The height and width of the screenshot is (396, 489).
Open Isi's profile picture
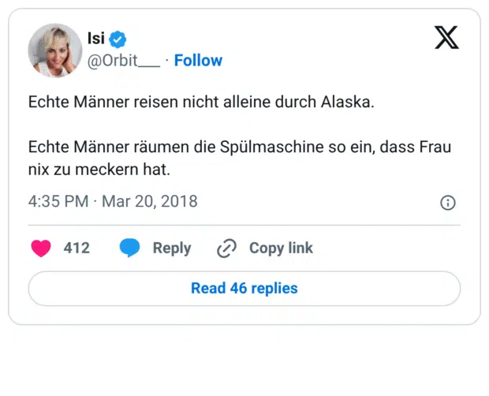coord(55,50)
